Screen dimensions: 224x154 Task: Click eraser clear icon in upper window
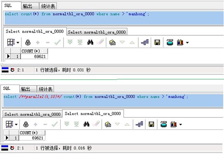pyautogui.click(x=100, y=42)
